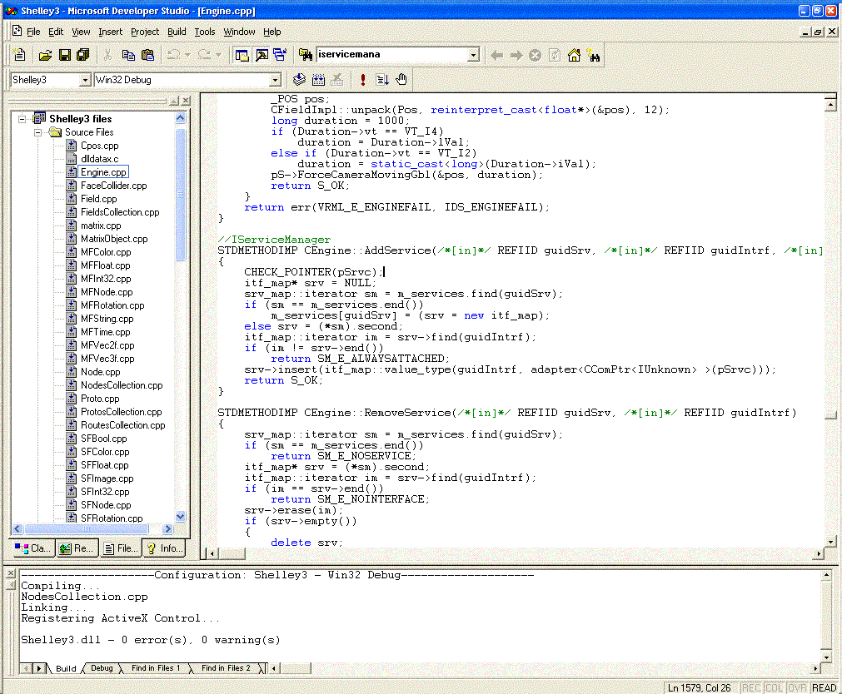842x694 pixels.
Task: Click the Home house icon
Action: [574, 55]
